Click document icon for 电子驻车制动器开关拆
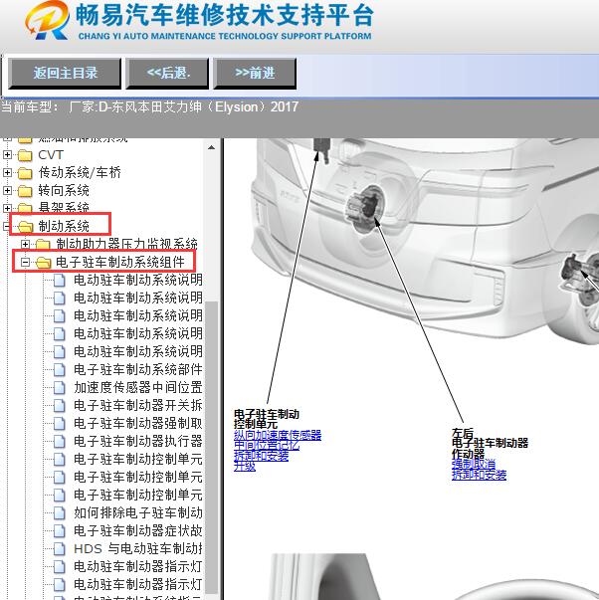The image size is (599, 600). pyautogui.click(x=60, y=405)
